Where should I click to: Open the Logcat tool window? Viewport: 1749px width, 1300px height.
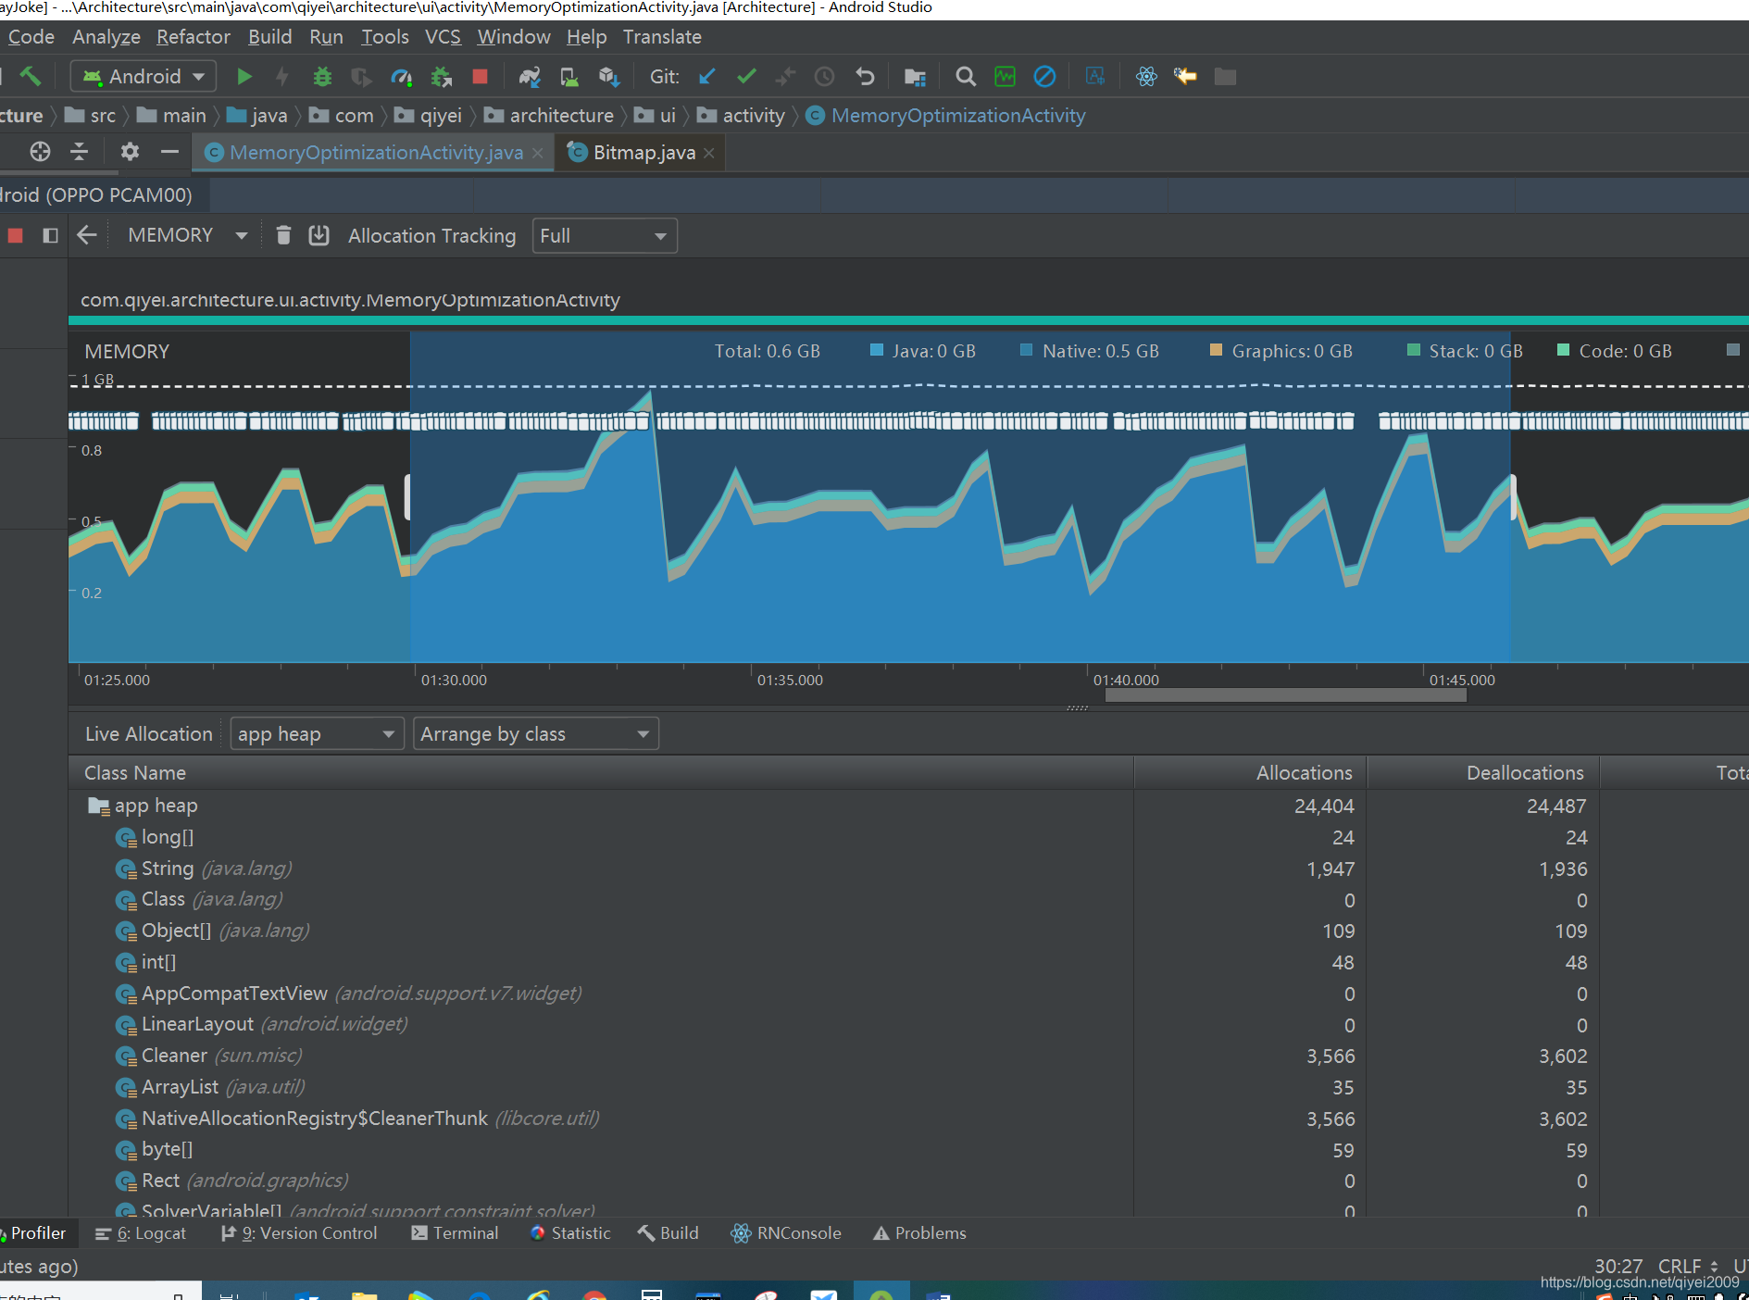point(142,1233)
